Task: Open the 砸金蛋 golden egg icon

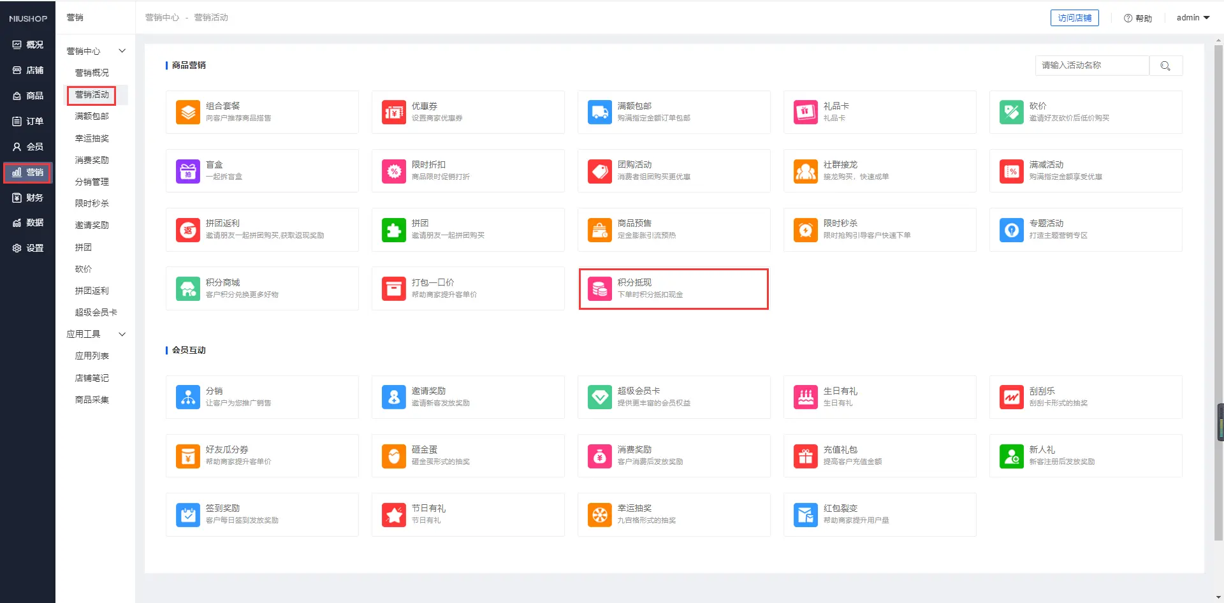Action: tap(393, 456)
